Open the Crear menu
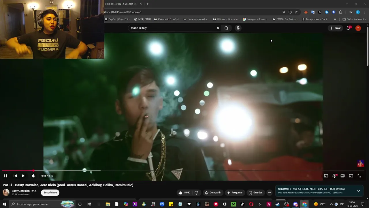 [x=335, y=28]
